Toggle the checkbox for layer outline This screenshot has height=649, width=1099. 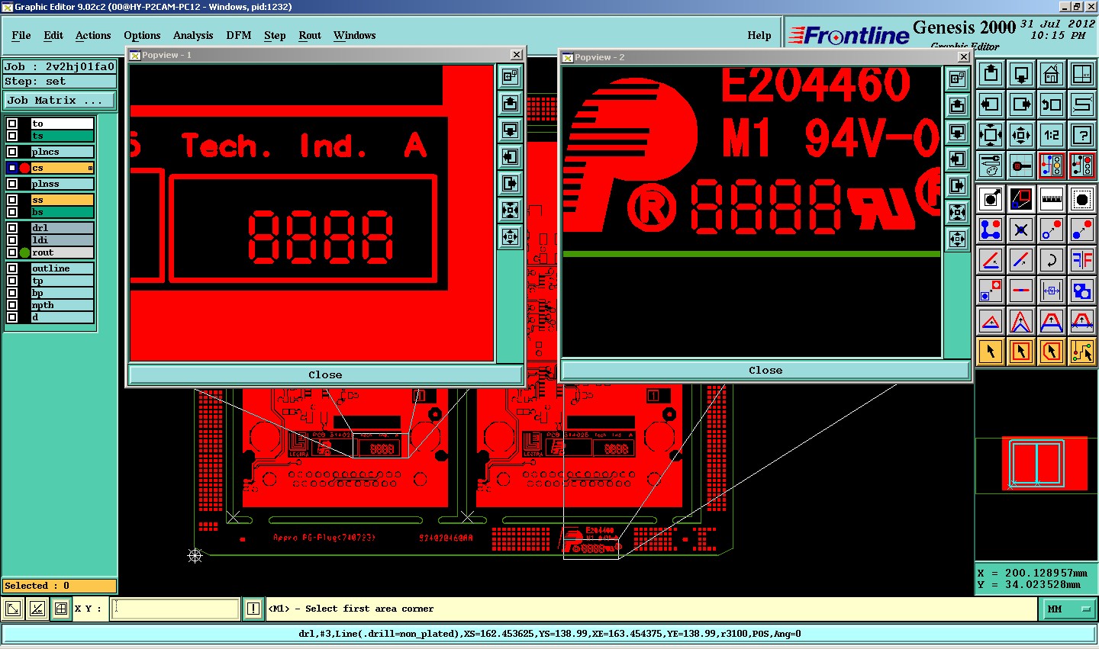(12, 268)
